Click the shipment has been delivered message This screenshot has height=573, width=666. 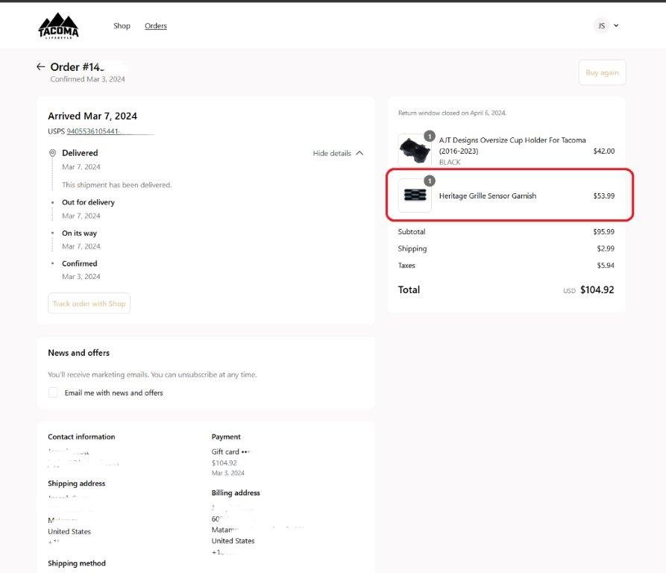pos(117,185)
